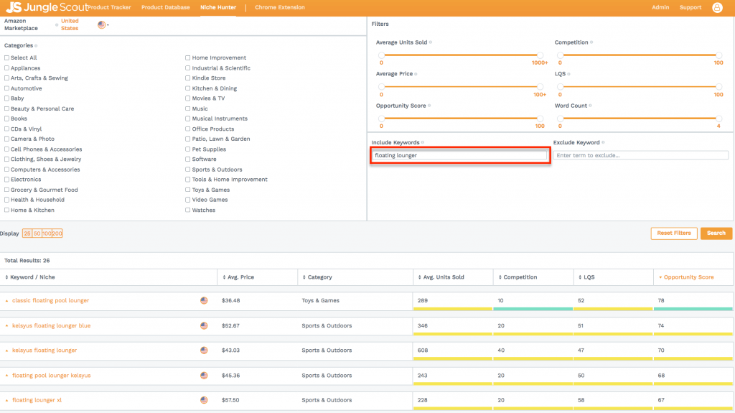
Task: Open the user profile avatar icon
Action: tap(717, 7)
